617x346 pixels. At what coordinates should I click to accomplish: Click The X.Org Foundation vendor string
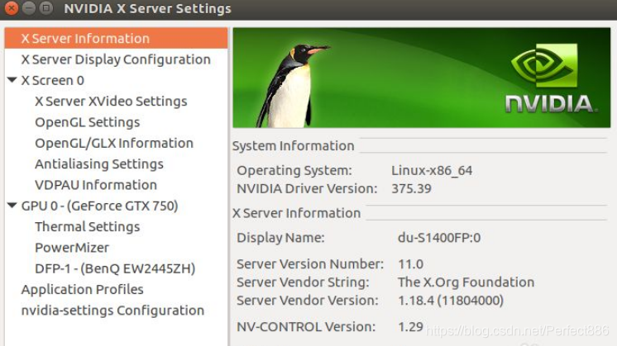pos(466,282)
